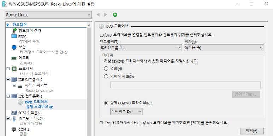Click the '연결되지 않음' network status text

coord(31,123)
